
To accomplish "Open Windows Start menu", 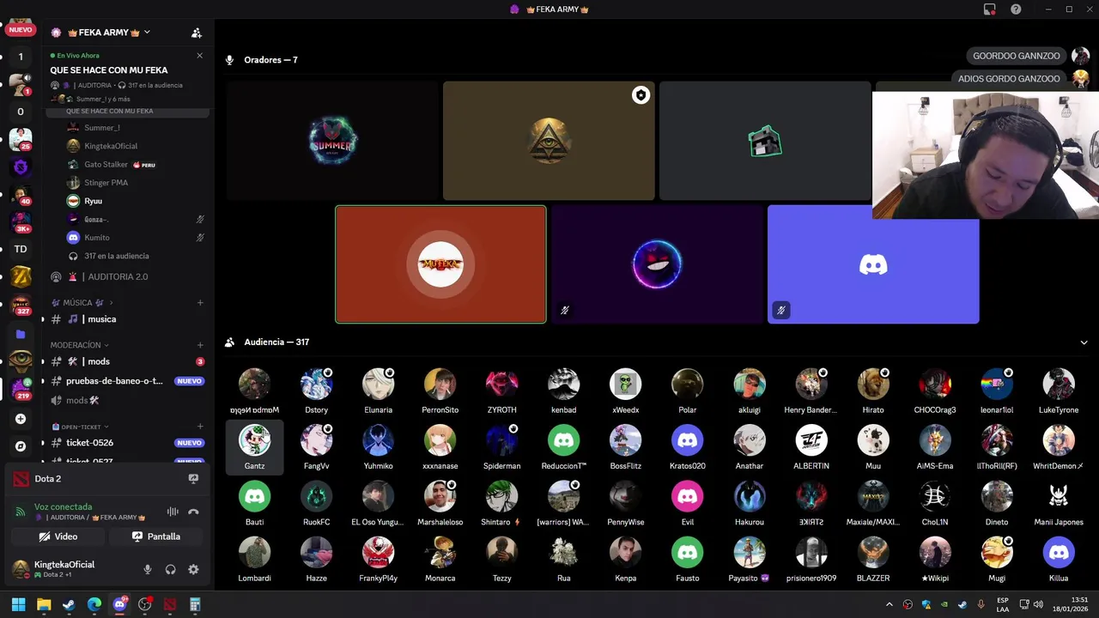I will pos(18,605).
